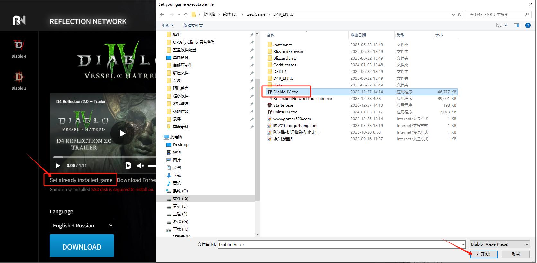
Task: Adjust the trailer volume slider
Action: point(152,166)
